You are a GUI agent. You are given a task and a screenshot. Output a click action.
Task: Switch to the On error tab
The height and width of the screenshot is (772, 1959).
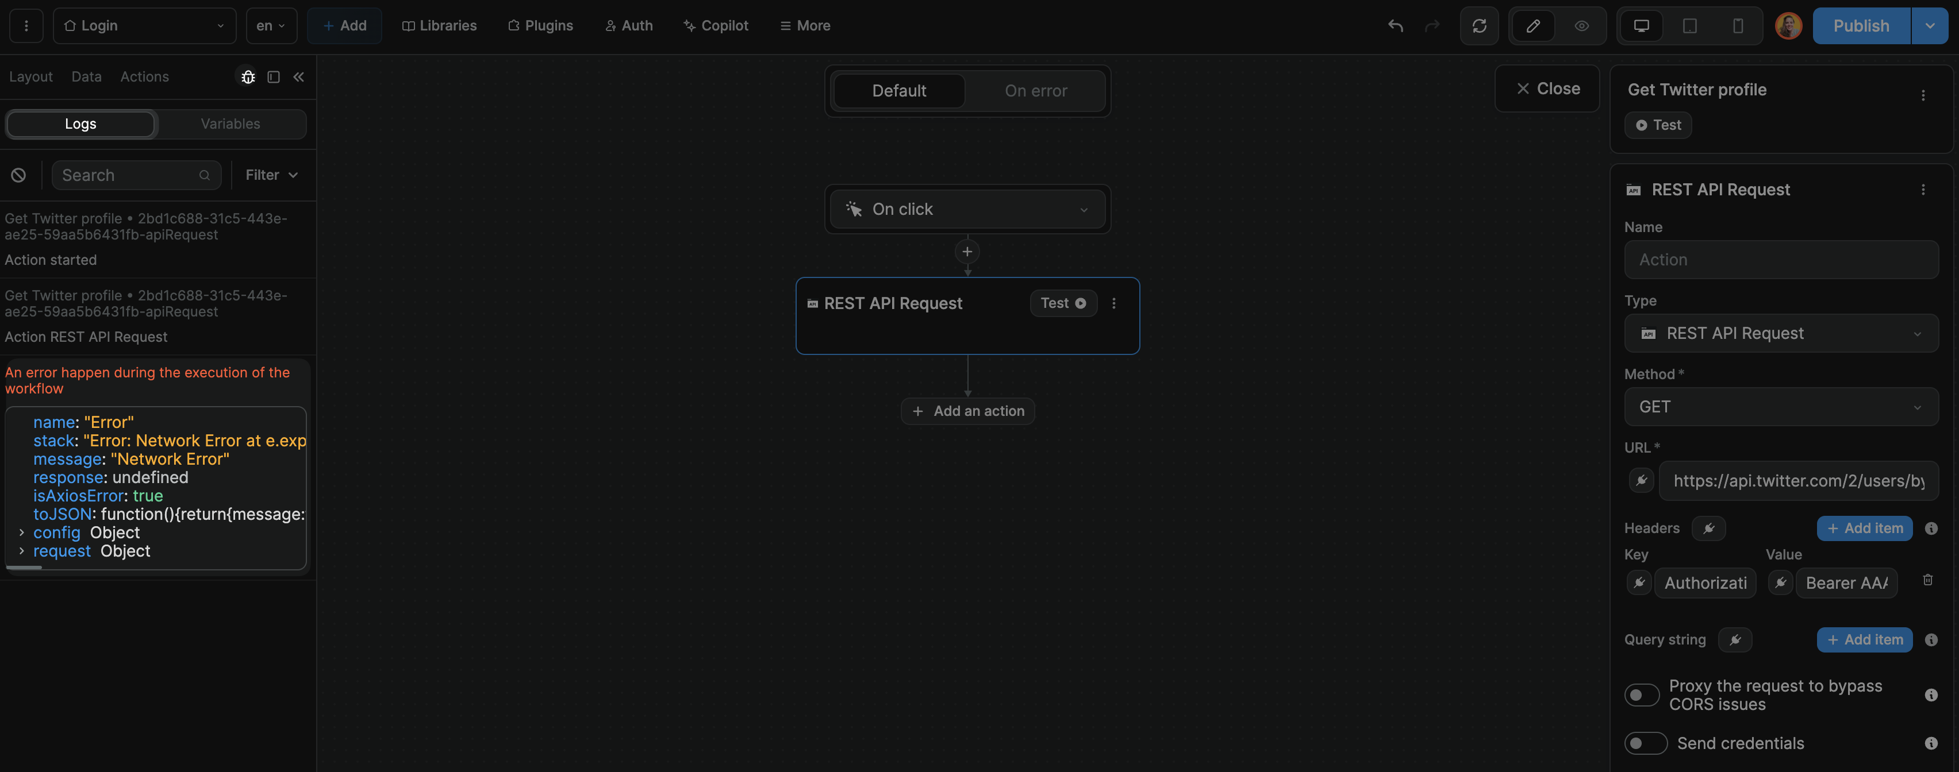click(1036, 90)
